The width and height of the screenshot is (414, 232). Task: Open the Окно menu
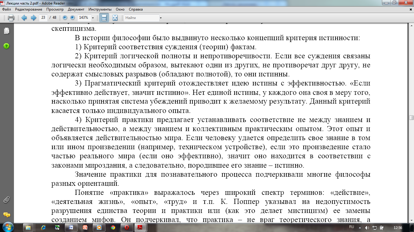pos(120,9)
